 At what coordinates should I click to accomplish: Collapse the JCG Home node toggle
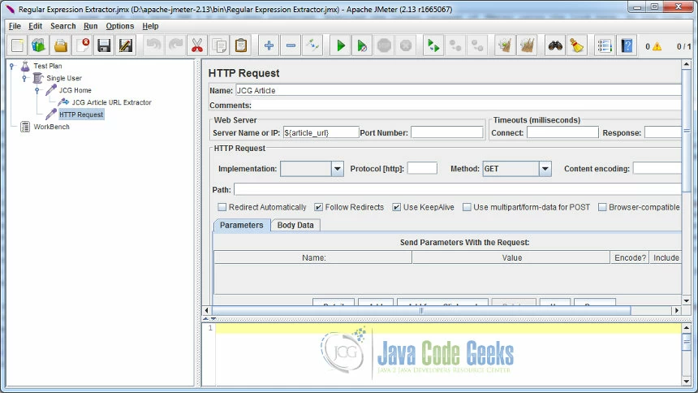[37, 90]
